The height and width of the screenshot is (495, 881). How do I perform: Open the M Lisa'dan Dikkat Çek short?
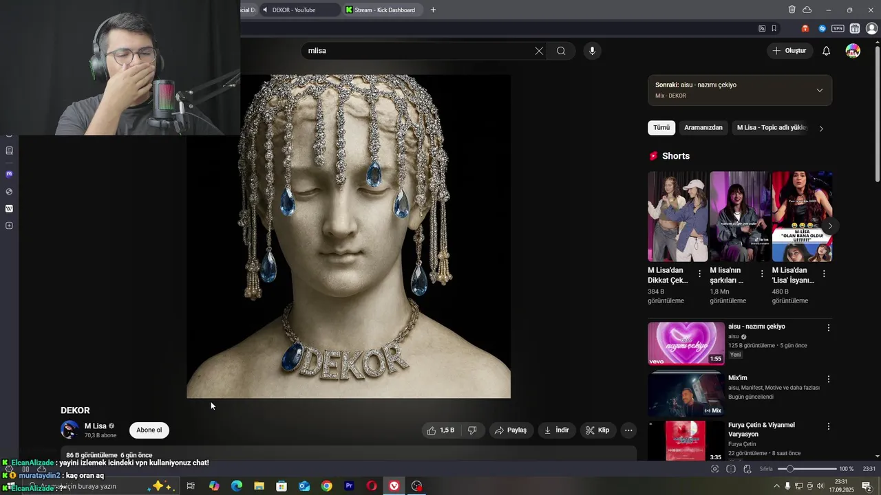[677, 217]
